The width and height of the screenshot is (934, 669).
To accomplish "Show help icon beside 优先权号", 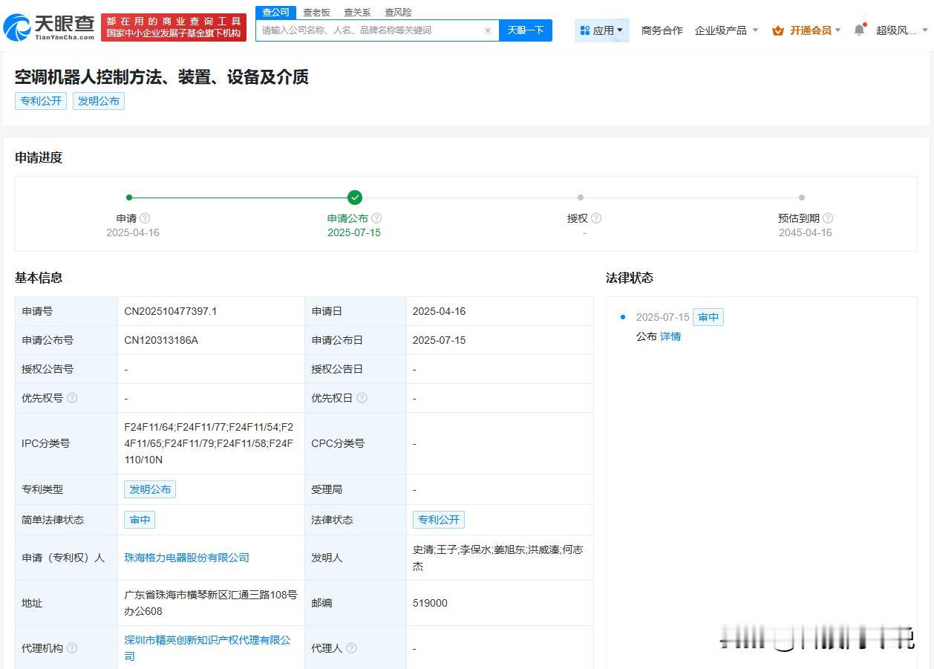I will (x=72, y=398).
